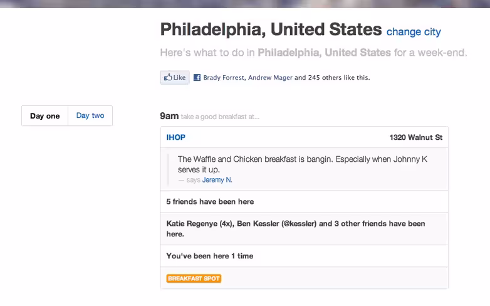Click the Facebook thumbs-up Like icon
490x306 pixels.
(168, 77)
